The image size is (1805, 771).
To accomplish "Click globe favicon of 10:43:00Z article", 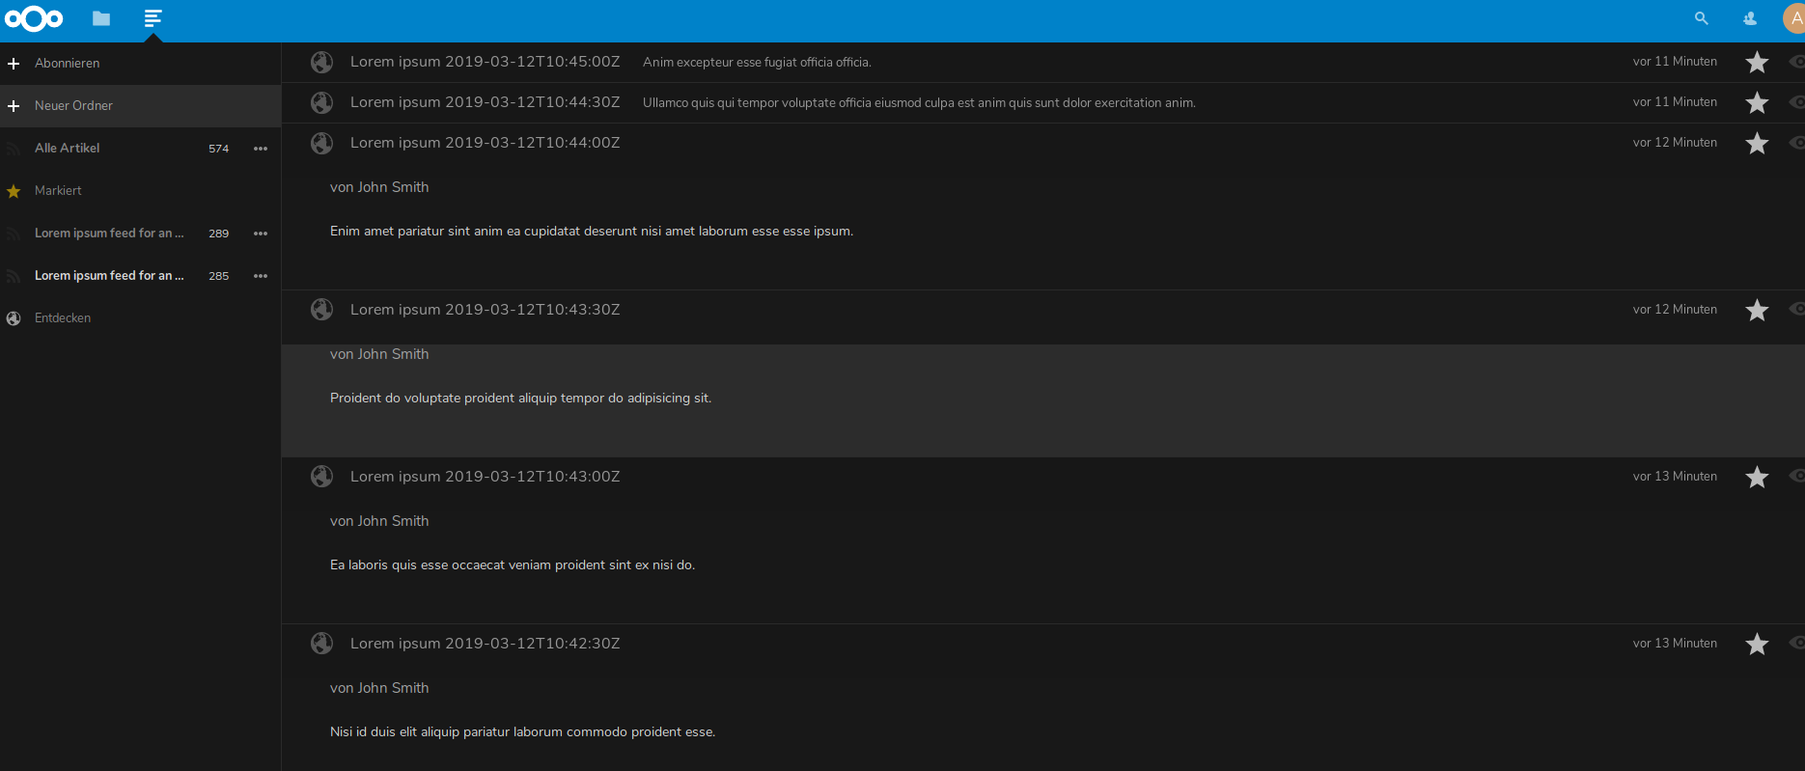I will [x=321, y=477].
